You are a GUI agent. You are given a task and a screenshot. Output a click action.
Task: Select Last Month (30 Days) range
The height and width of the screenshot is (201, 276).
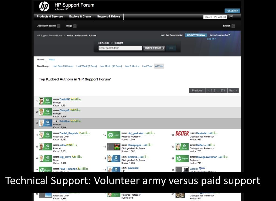click(x=111, y=66)
